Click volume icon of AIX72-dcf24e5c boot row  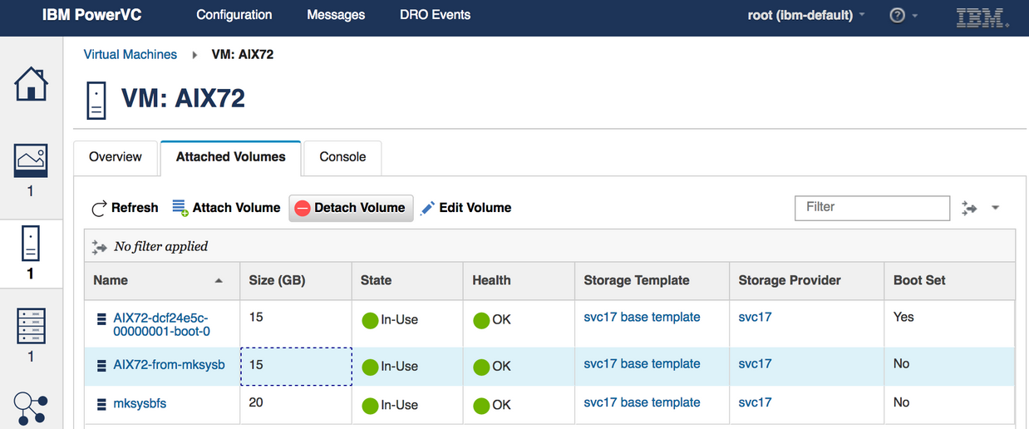101,318
